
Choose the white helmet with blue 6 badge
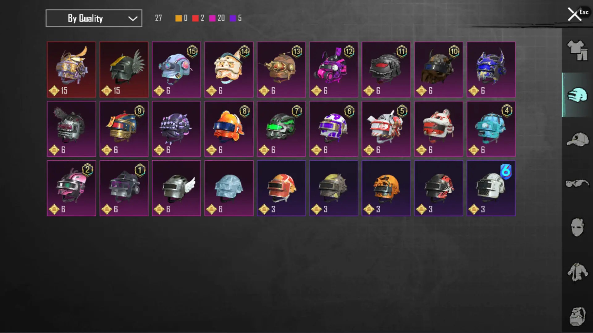tap(491, 188)
